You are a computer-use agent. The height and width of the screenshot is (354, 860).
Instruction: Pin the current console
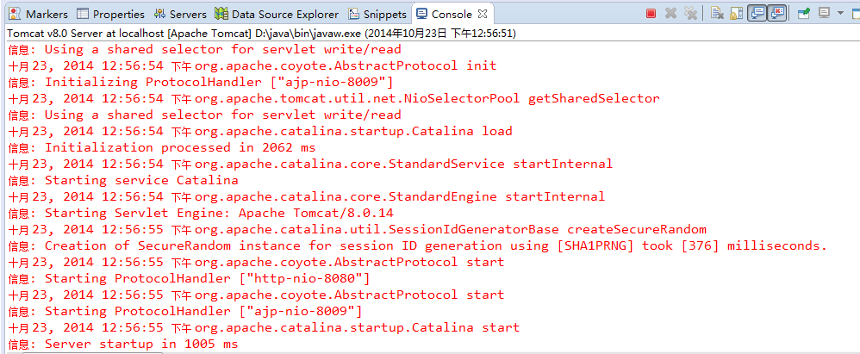coord(803,14)
